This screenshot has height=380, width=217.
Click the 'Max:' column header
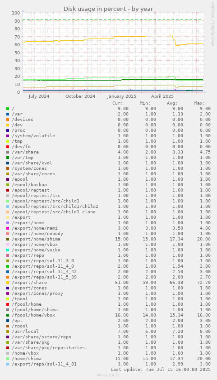point(199,103)
